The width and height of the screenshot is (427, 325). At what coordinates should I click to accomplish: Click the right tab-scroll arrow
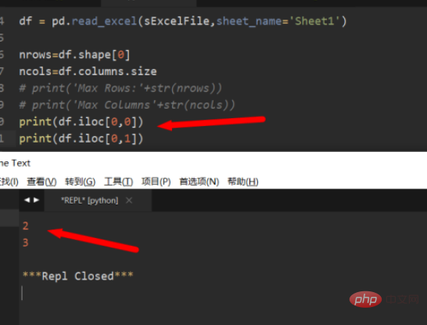pyautogui.click(x=36, y=200)
